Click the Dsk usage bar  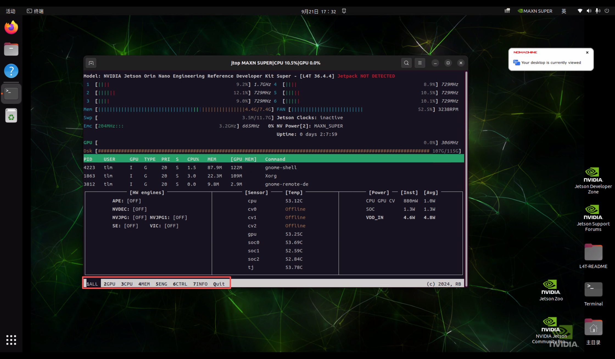coord(272,151)
